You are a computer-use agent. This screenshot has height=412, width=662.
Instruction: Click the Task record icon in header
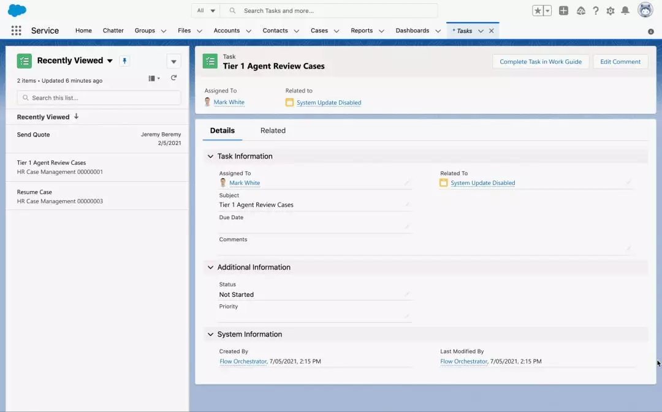coord(210,61)
